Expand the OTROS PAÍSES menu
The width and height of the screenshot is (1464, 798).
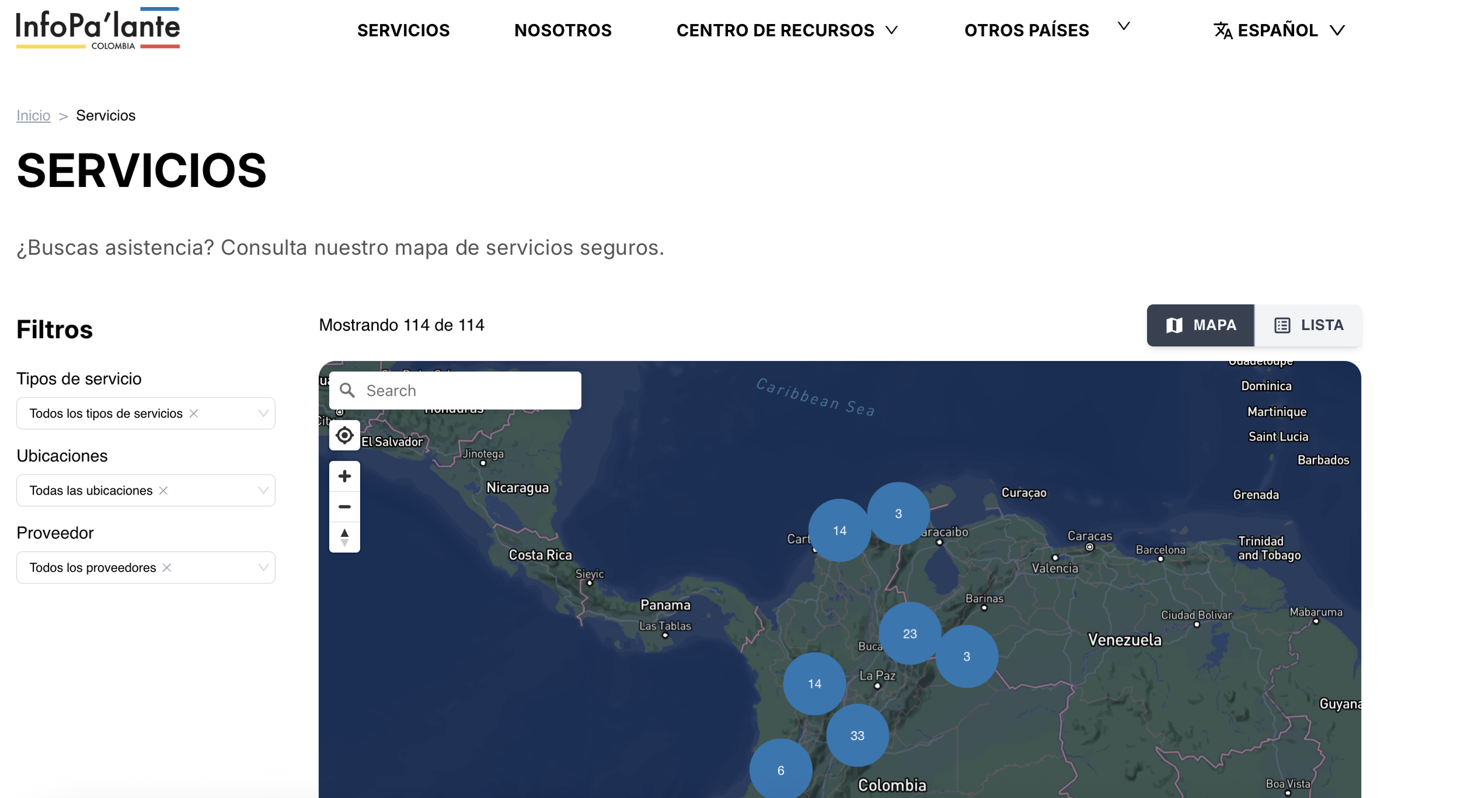tap(1027, 30)
